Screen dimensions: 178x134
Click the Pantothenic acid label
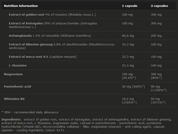18,86
